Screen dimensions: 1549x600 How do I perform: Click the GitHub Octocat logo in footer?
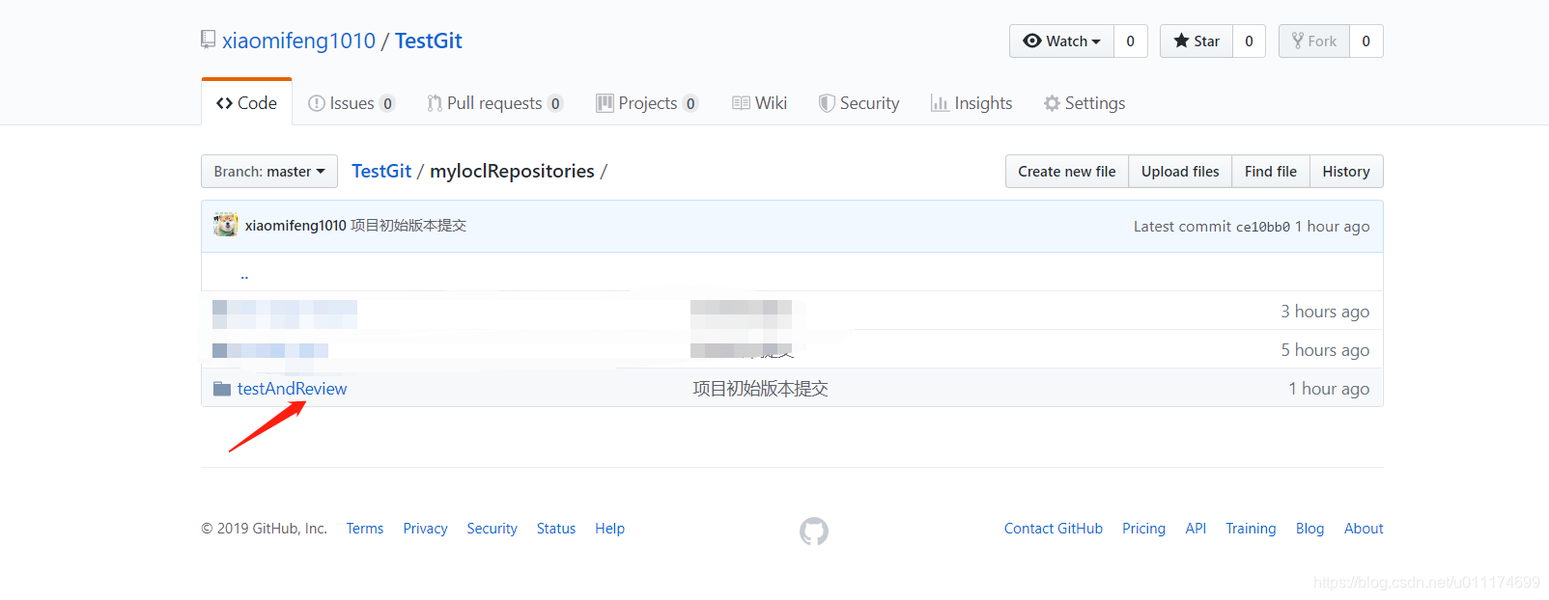814,531
